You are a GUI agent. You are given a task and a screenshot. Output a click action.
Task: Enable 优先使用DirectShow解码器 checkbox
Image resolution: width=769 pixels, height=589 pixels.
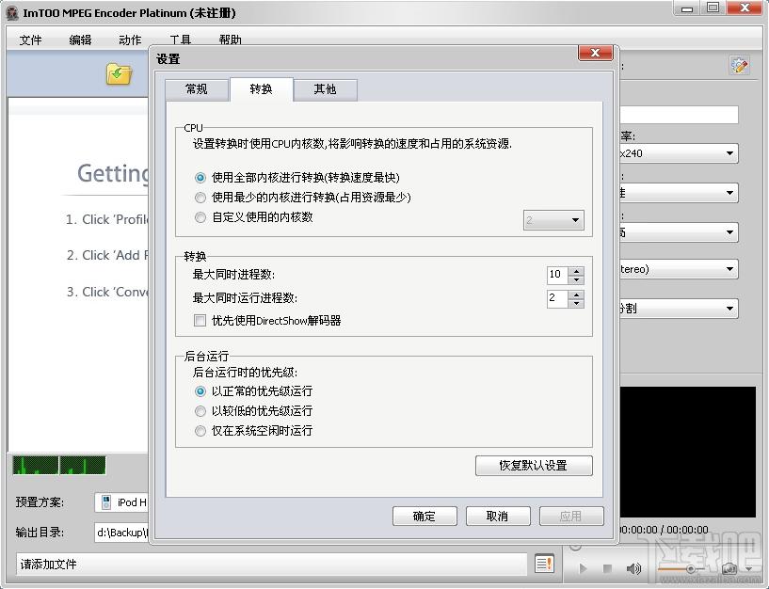(200, 321)
